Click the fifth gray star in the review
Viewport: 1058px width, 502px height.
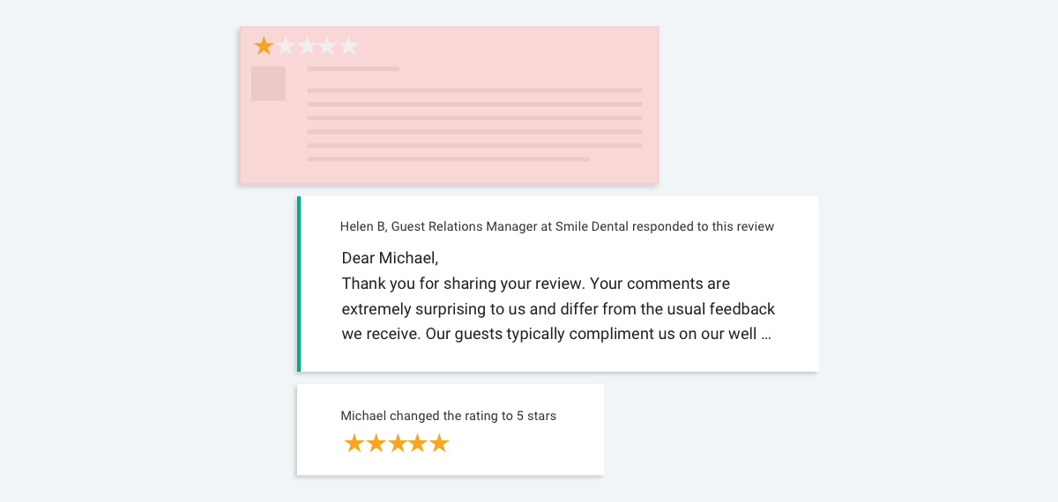pyautogui.click(x=348, y=46)
